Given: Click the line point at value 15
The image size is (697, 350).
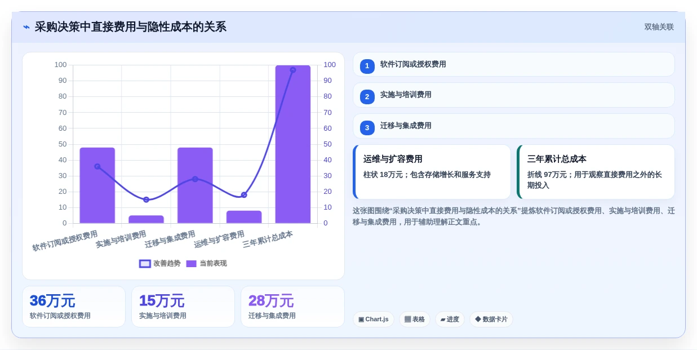Looking at the screenshot, I should [x=146, y=200].
